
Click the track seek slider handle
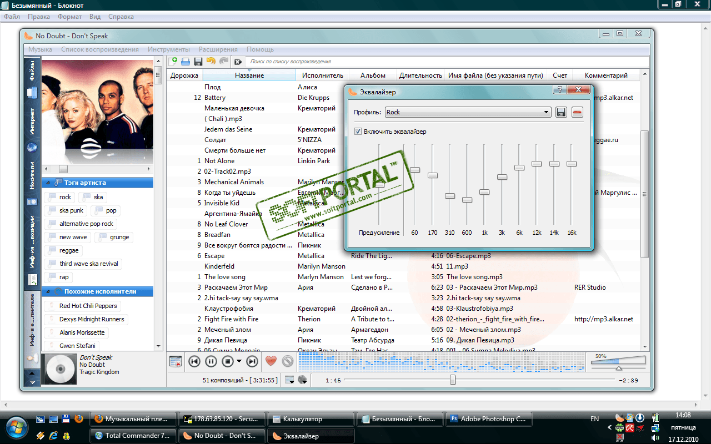click(453, 380)
